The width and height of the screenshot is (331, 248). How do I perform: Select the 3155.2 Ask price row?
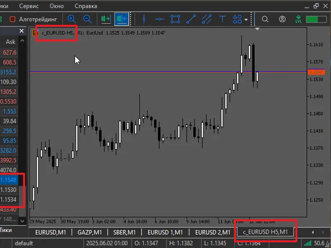point(8,72)
